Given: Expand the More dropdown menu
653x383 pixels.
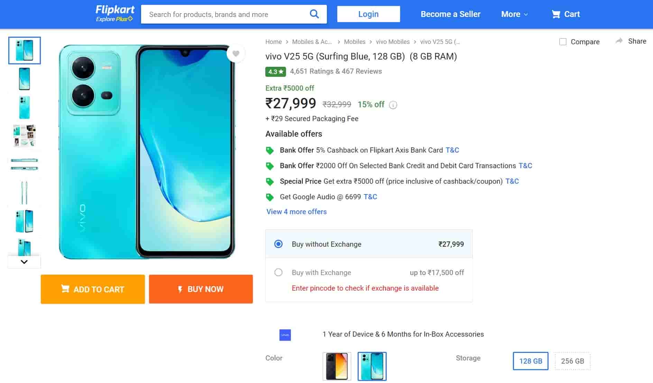Looking at the screenshot, I should [514, 14].
